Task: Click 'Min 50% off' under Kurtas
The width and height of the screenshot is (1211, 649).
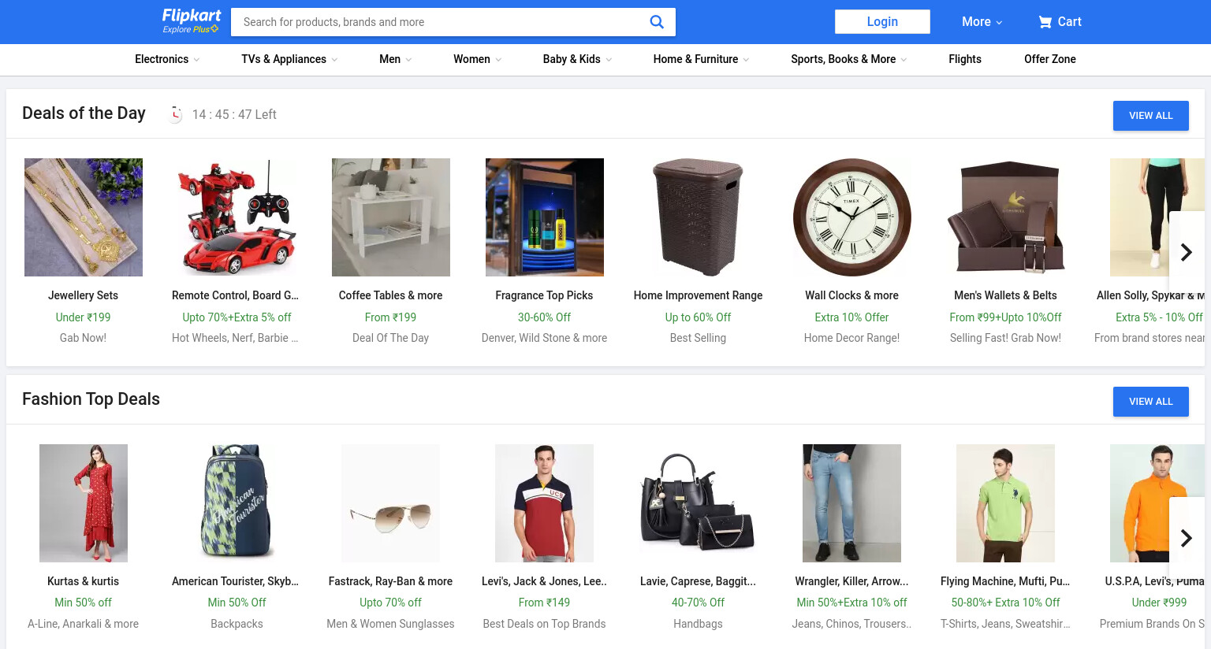Action: [x=84, y=603]
